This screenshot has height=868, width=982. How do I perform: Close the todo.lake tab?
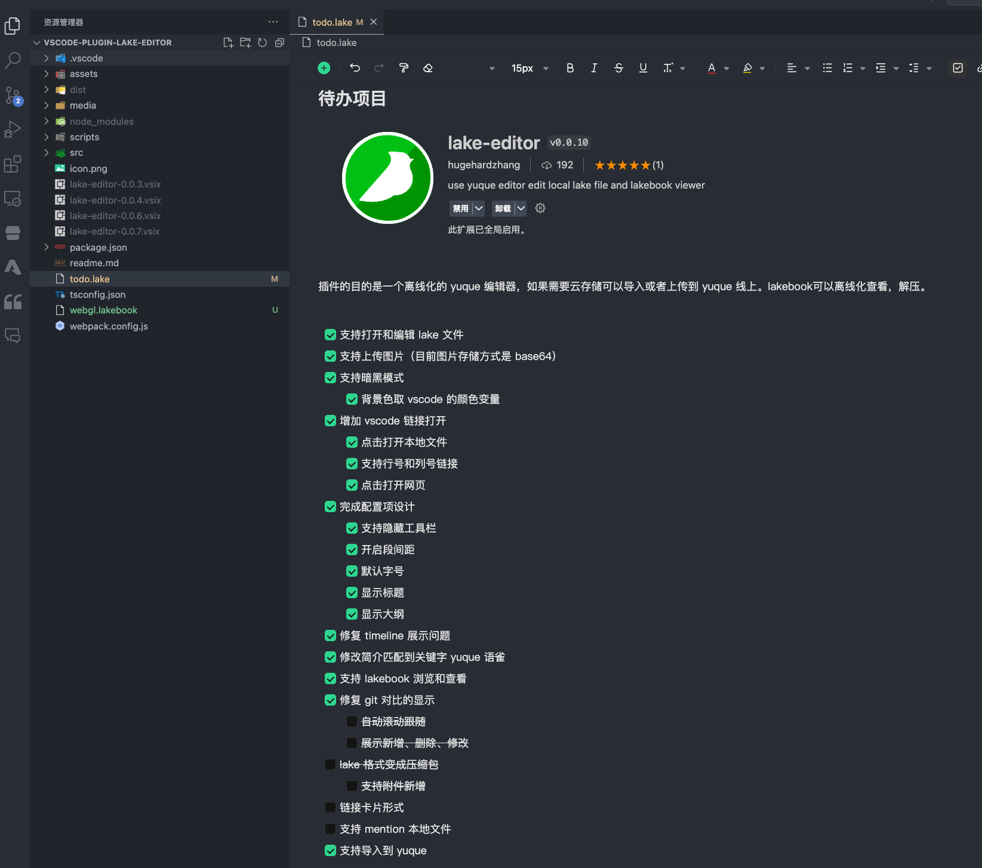click(x=374, y=22)
